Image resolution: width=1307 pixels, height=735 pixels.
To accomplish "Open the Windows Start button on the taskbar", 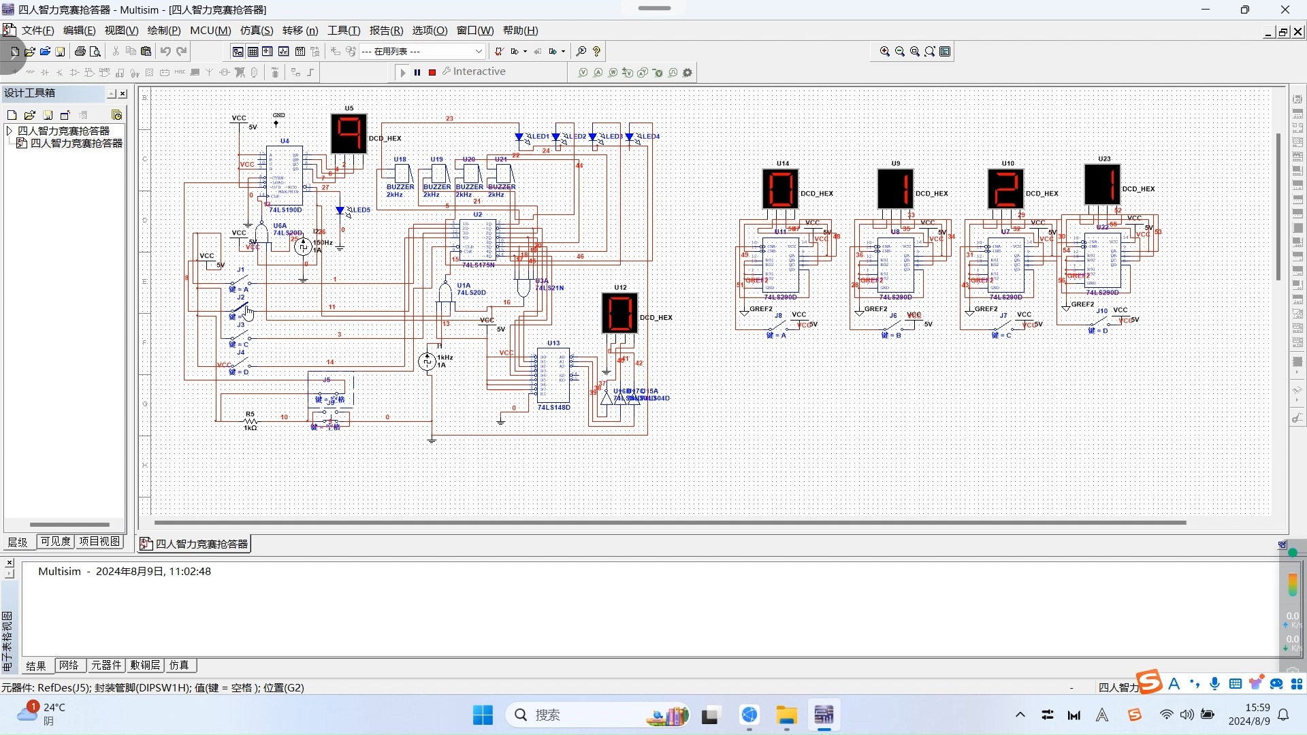I will (483, 715).
